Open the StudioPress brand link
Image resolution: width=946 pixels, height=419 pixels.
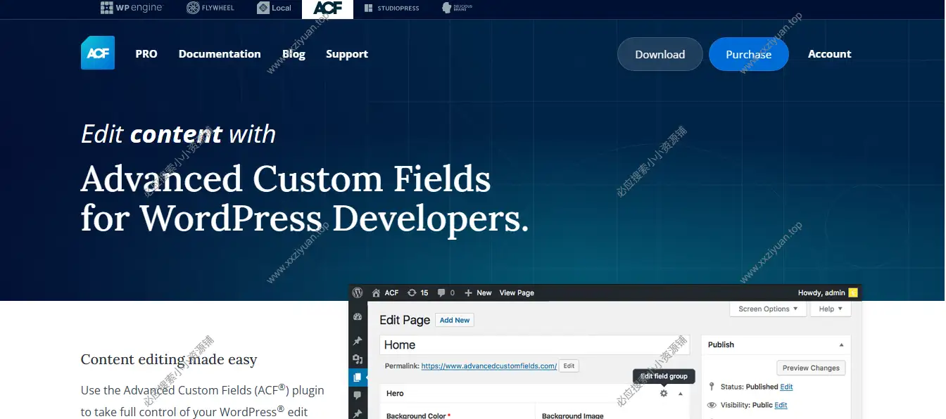point(391,8)
